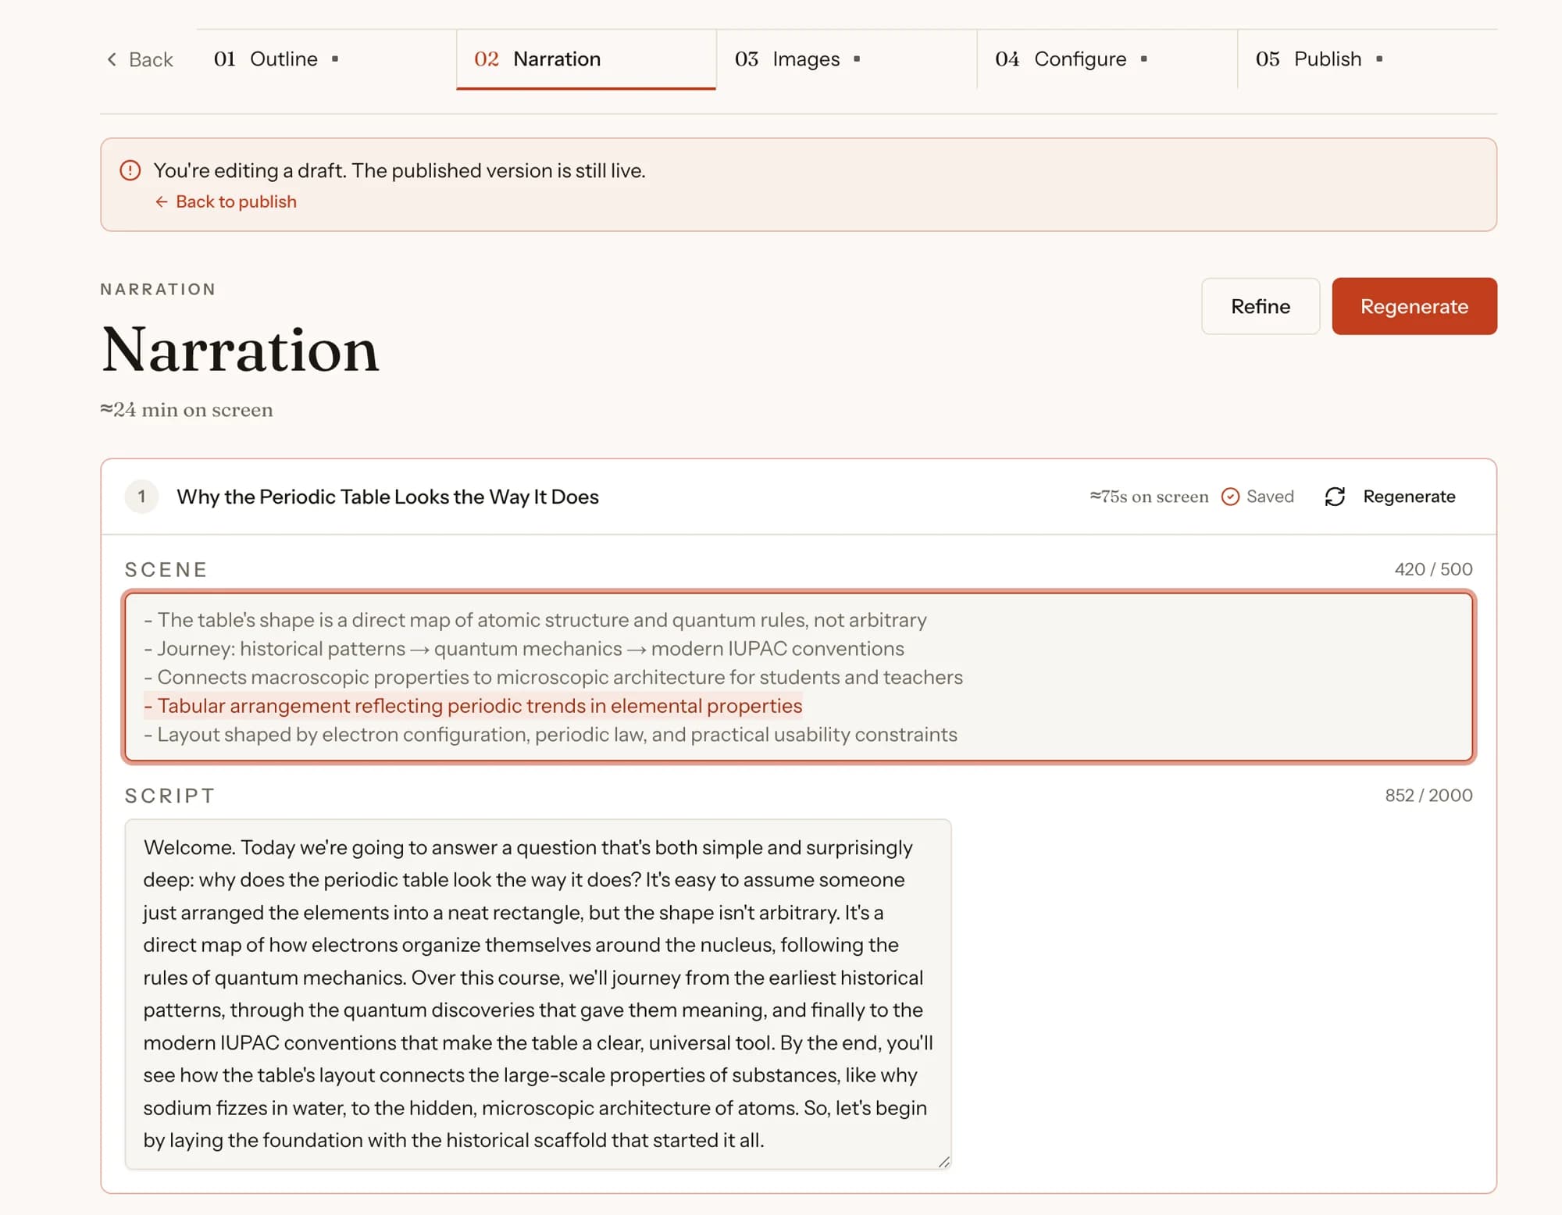The image size is (1562, 1215).
Task: Click the highlighted Tabular arrangement line
Action: [x=473, y=706]
